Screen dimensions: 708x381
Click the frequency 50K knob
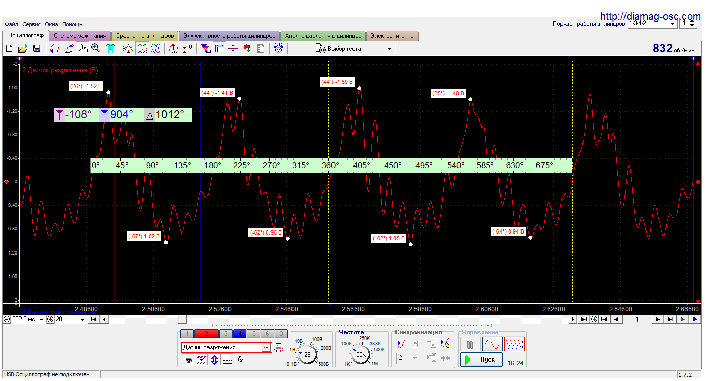coord(361,354)
